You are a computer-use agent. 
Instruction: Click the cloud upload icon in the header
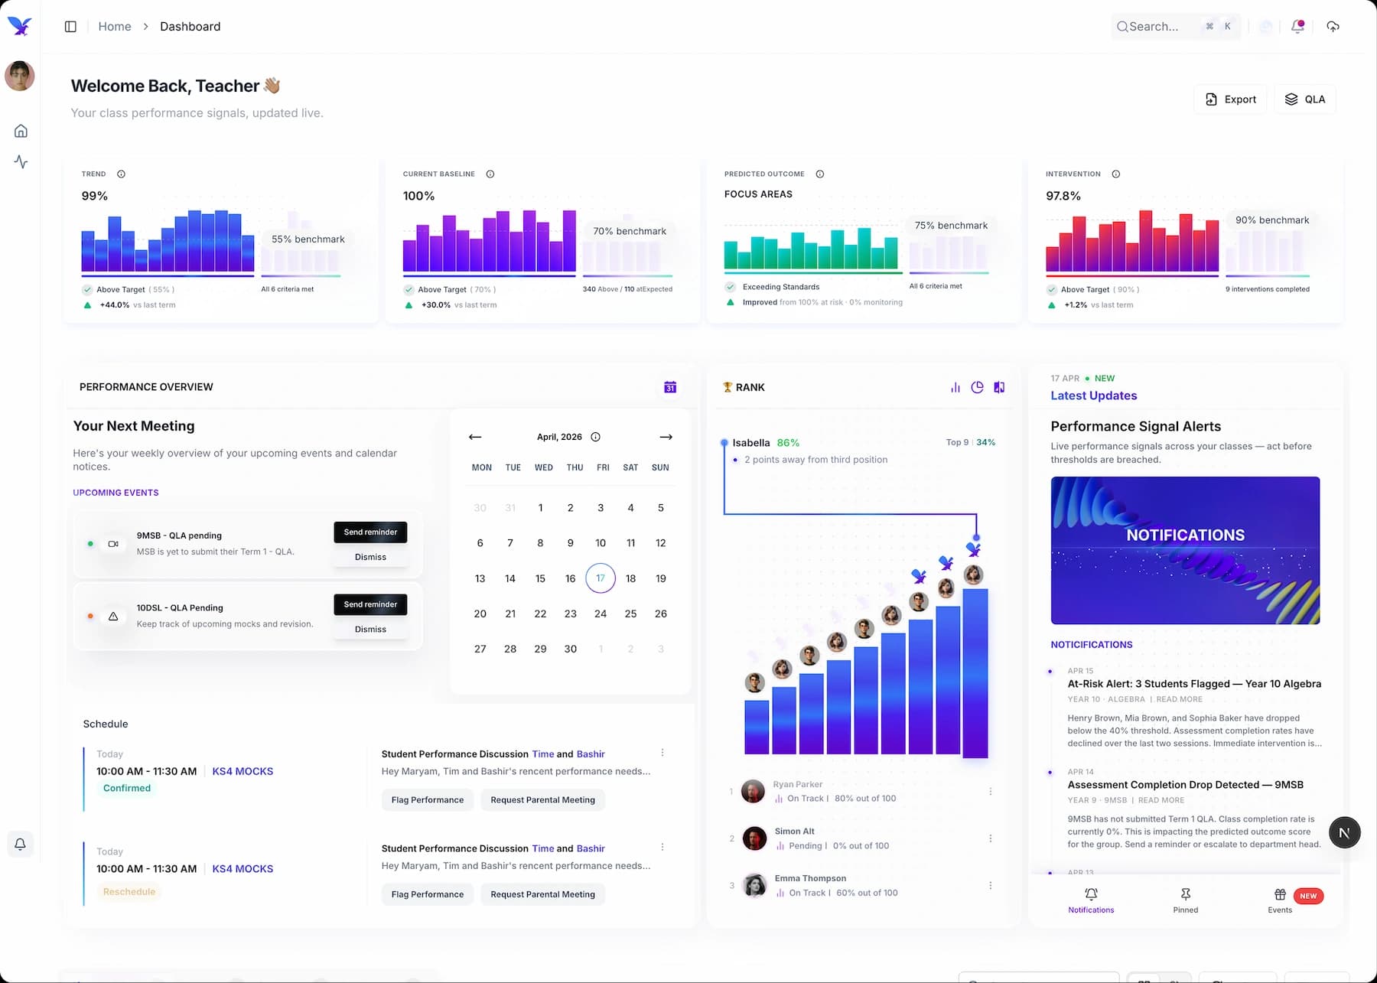[x=1333, y=26]
